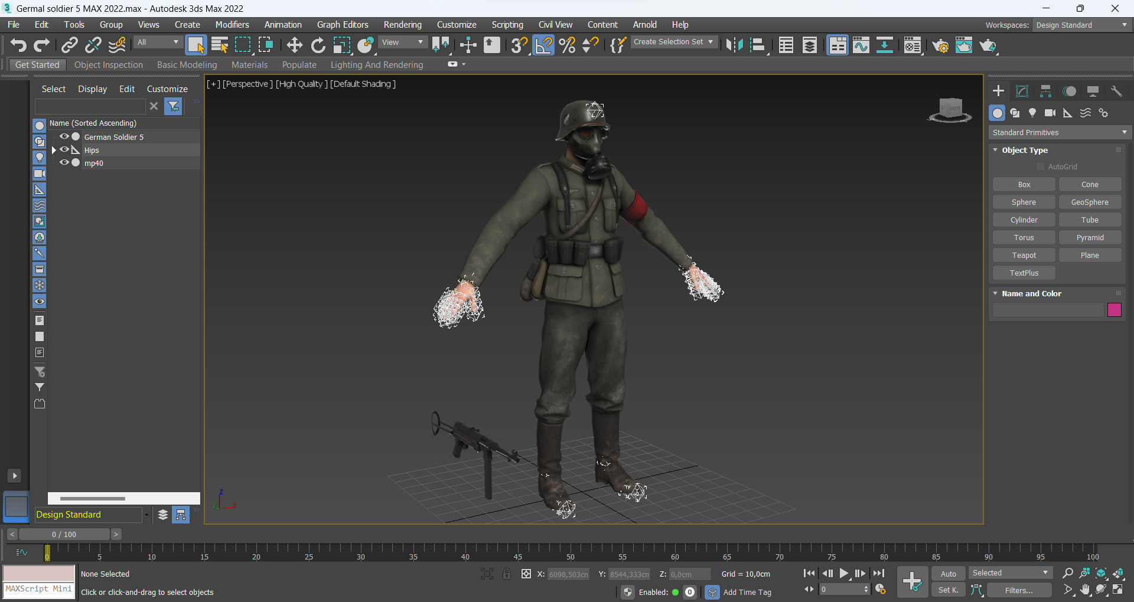
Task: Open the Hierarchy panel tab
Action: click(1045, 91)
